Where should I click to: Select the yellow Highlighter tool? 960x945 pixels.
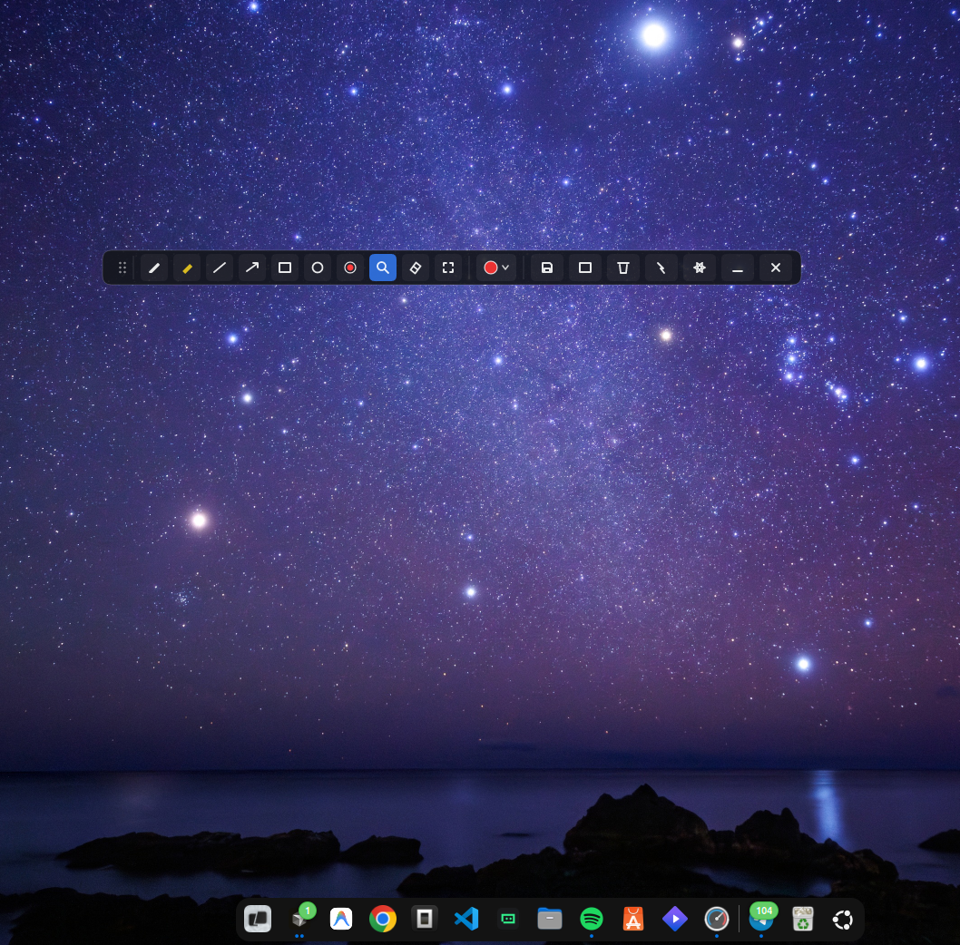pyautogui.click(x=187, y=268)
